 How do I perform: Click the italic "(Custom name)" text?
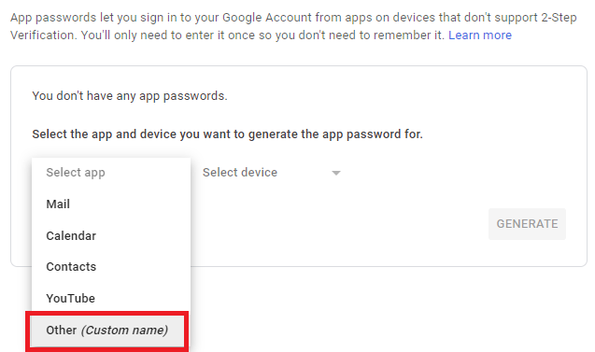124,331
